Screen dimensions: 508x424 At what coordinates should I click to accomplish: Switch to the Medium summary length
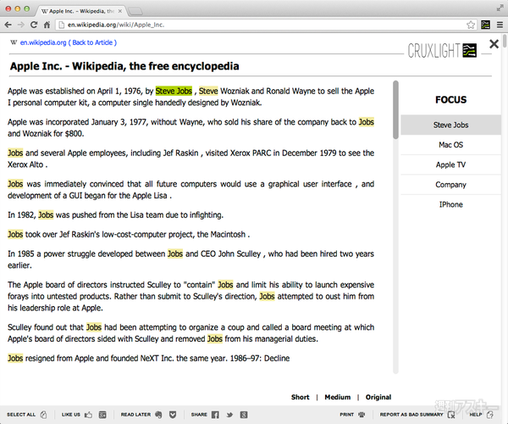click(338, 397)
